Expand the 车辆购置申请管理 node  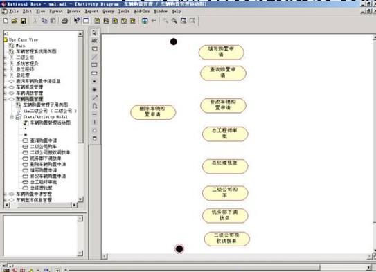click(6, 194)
